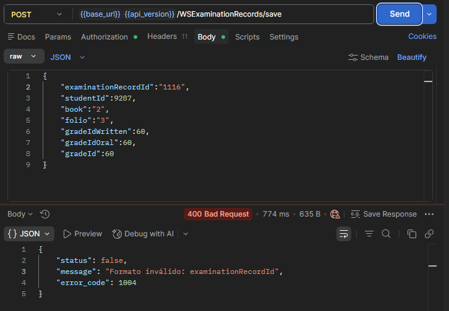Open the response history icon
The image size is (449, 311).
(x=45, y=214)
